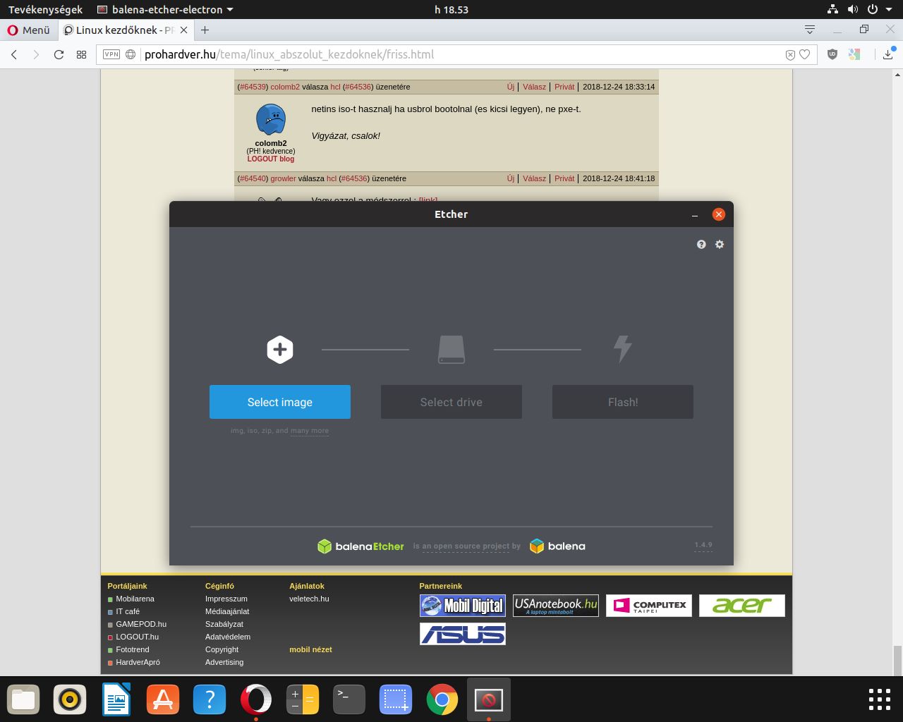Image resolution: width=903 pixels, height=722 pixels.
Task: Open system status menu arrow in top bar
Action: 890,10
